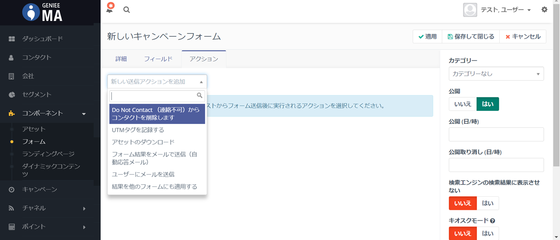This screenshot has height=240, width=560.
Task: Click the dashboard grid icon in sidebar
Action: (x=12, y=39)
